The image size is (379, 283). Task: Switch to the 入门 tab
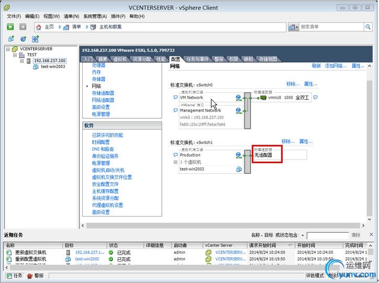point(88,59)
